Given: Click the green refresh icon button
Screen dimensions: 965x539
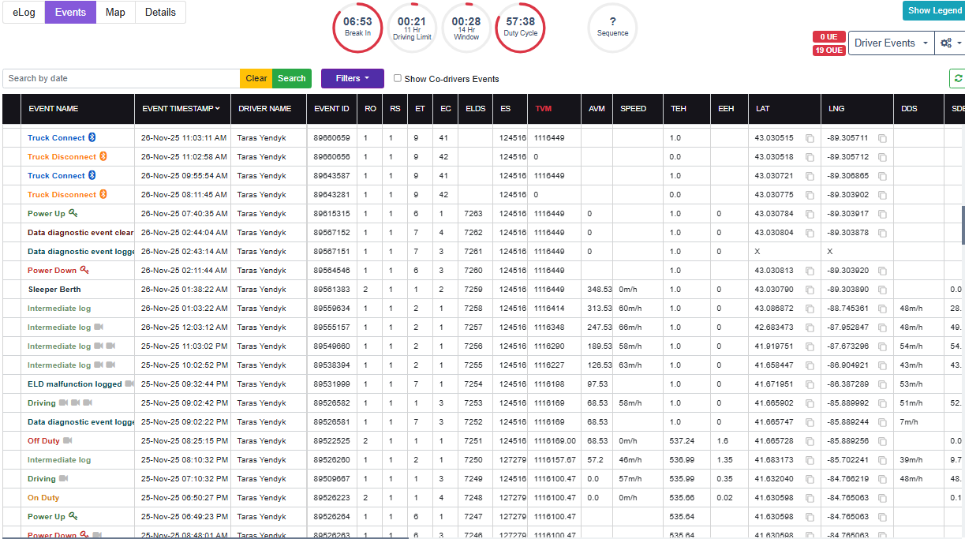Looking at the screenshot, I should click(958, 78).
